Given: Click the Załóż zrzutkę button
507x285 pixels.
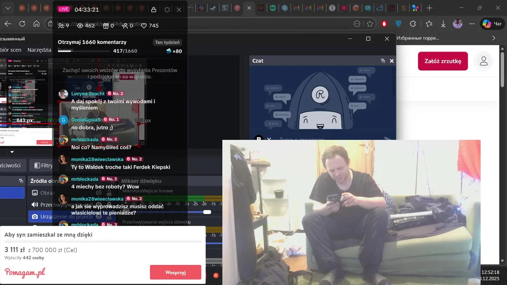Looking at the screenshot, I should coord(443,61).
